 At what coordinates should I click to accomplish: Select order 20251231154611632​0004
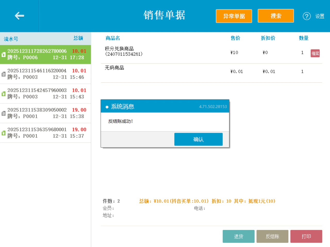tap(45, 74)
